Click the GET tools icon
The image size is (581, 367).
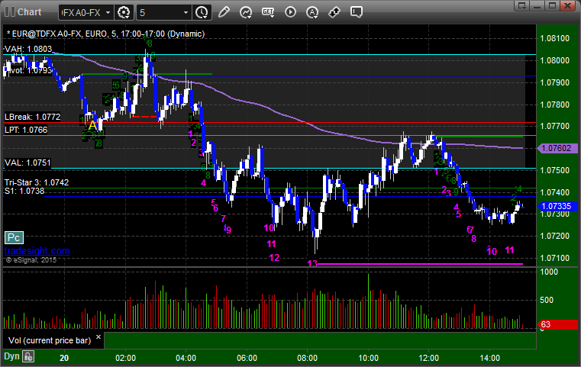click(268, 12)
